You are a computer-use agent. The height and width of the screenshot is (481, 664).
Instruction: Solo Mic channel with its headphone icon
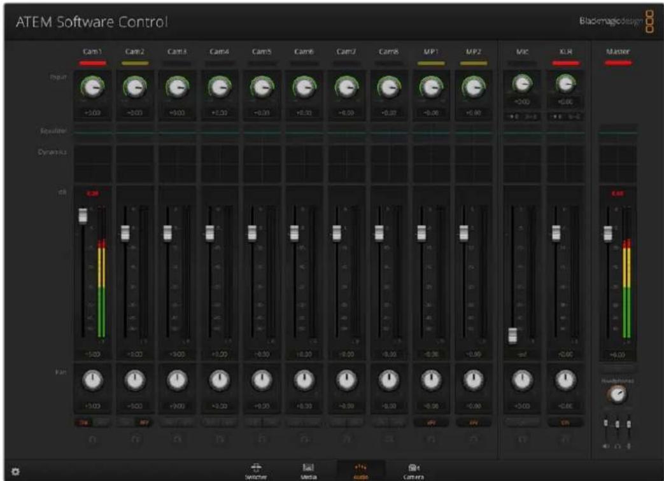click(522, 440)
